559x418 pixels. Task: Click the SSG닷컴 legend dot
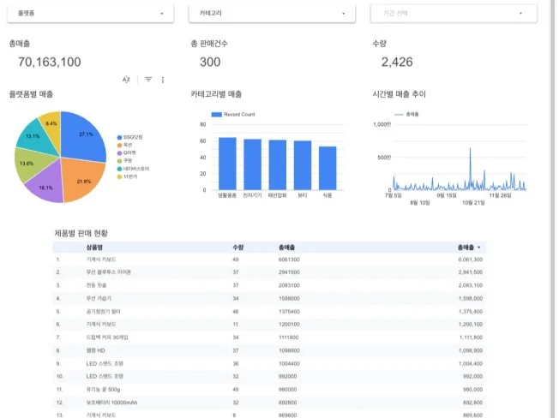(119, 137)
